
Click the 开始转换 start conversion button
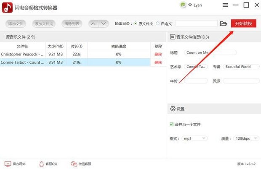pos(243,23)
